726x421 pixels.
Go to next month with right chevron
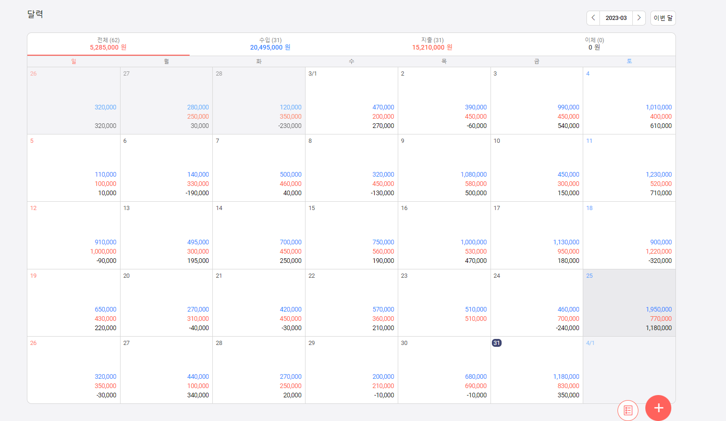pos(639,18)
